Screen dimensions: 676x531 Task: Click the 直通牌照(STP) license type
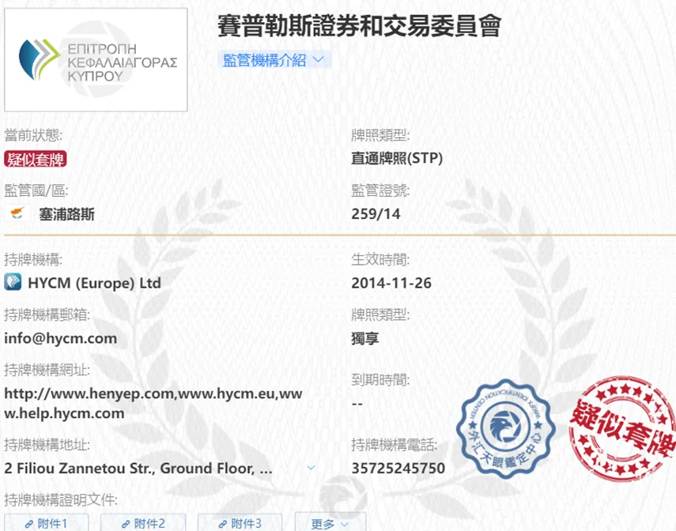(397, 159)
